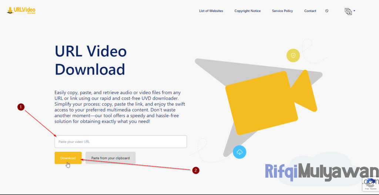Viewport: 379px width, 195px height.
Task: Click Paste from your clipboard button
Action: click(x=110, y=158)
